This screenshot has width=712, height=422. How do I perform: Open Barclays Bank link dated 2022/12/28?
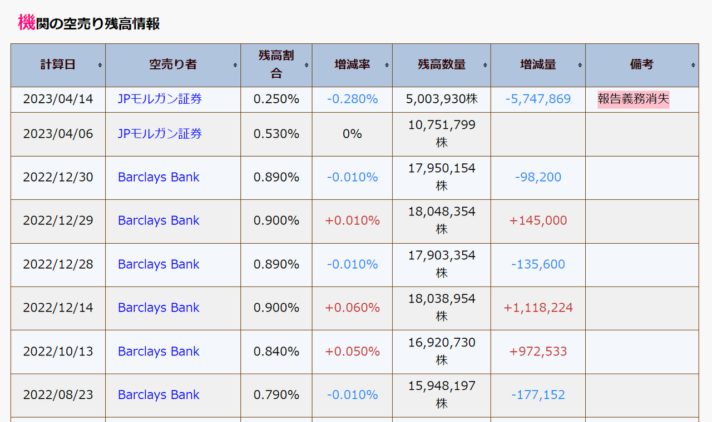pos(159,264)
